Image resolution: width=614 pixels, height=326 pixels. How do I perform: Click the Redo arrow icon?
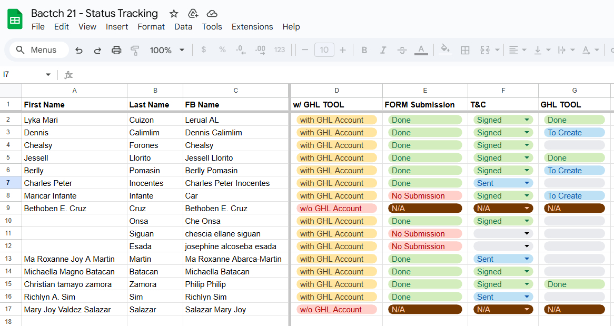[x=97, y=50]
